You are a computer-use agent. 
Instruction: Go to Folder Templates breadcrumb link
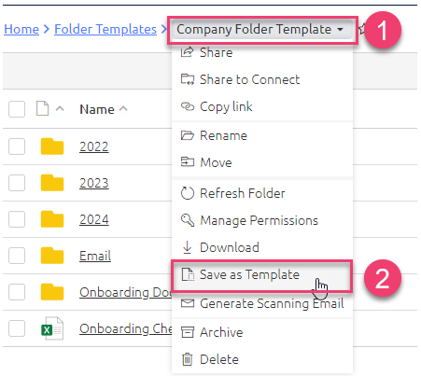click(x=105, y=29)
